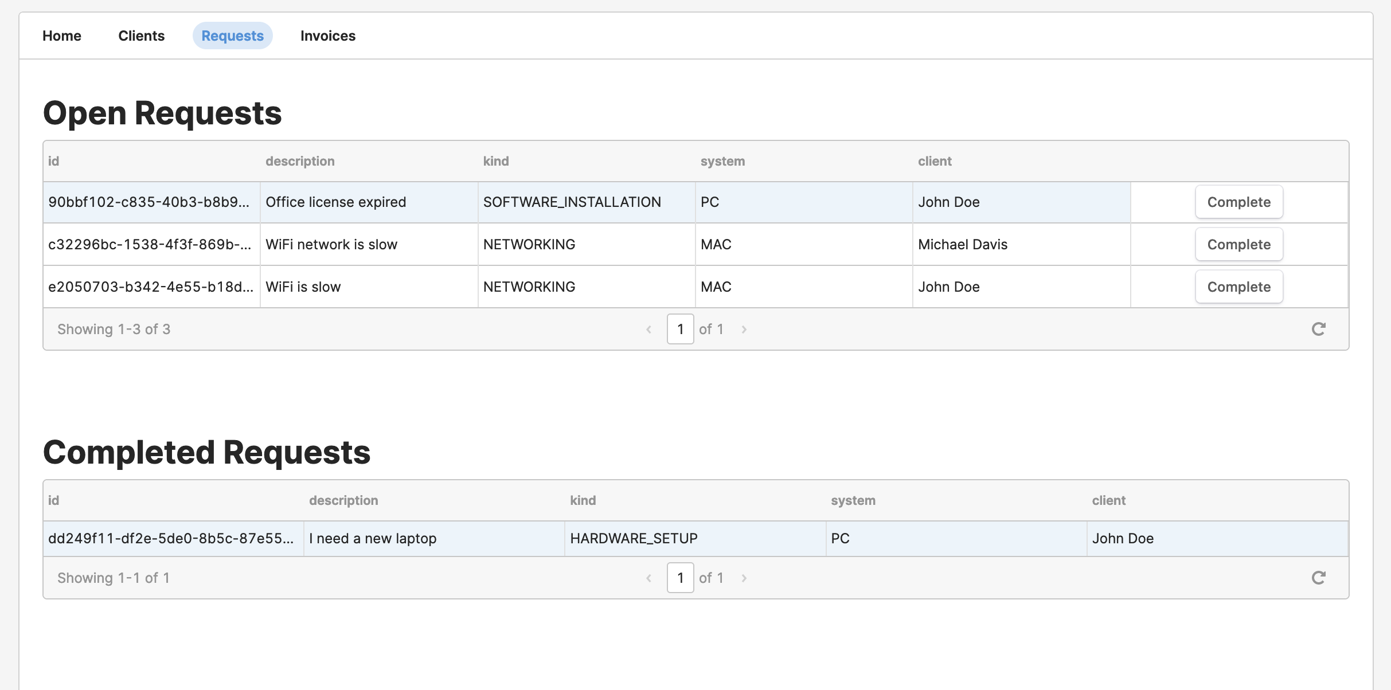1391x690 pixels.
Task: Click the previous page arrow in Open Requests
Action: click(647, 330)
